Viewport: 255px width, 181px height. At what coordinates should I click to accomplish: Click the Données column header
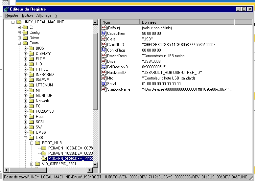point(187,22)
